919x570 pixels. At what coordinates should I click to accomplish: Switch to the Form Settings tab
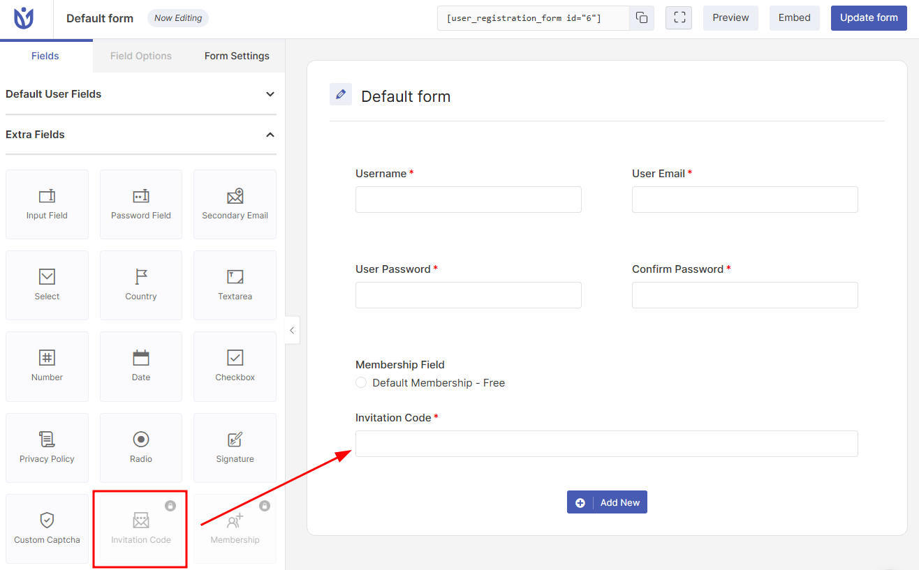pos(237,56)
